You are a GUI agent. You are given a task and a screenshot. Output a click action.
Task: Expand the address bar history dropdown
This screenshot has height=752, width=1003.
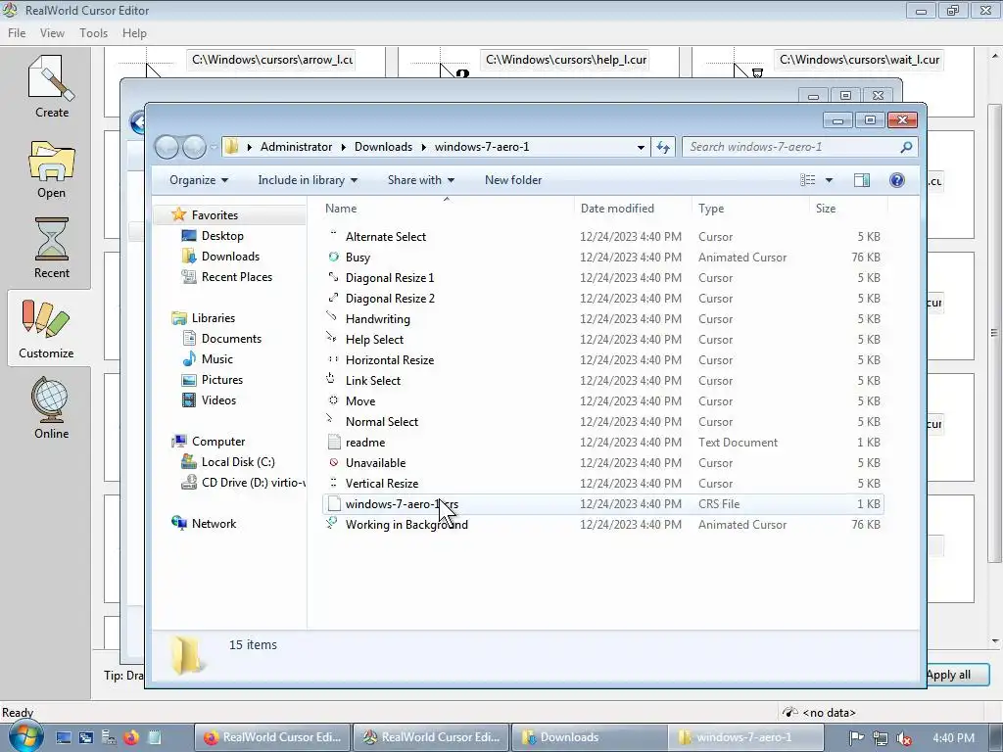641,147
